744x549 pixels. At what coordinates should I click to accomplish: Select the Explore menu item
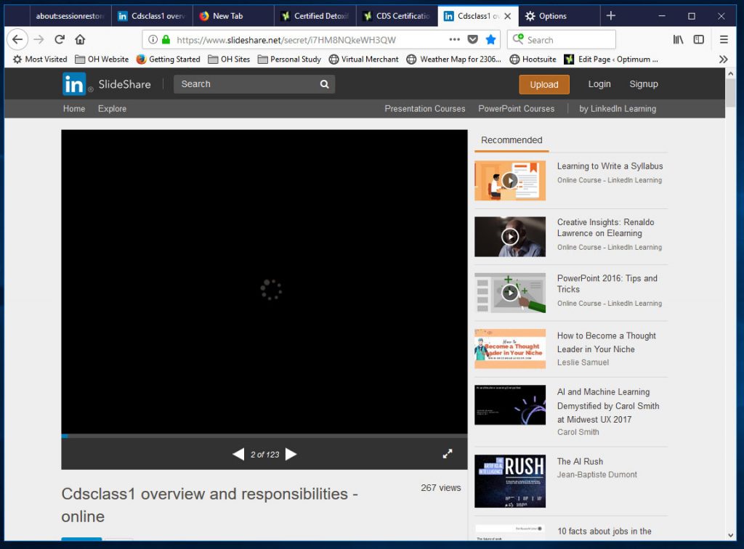point(112,108)
